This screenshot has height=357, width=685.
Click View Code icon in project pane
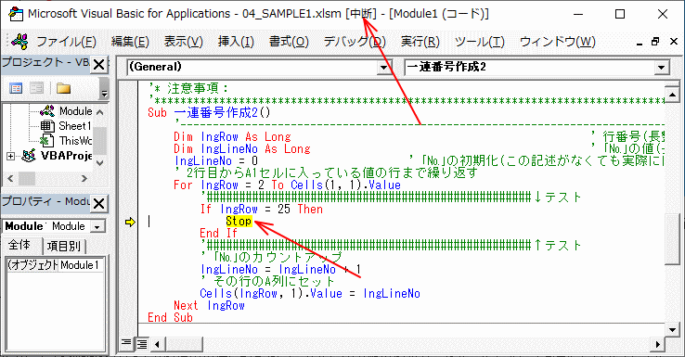pyautogui.click(x=16, y=89)
